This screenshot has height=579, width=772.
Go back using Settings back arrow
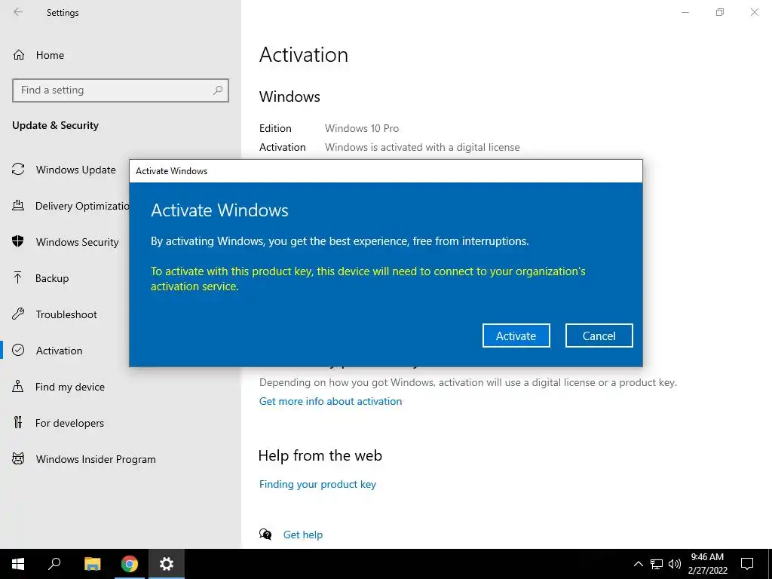(x=18, y=12)
